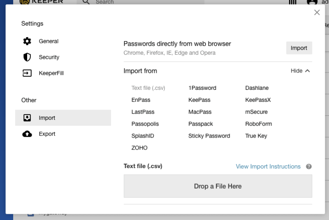Viewport: 329px width, 220px height.
Task: Collapse import list with Hide chevron
Action: (300, 71)
